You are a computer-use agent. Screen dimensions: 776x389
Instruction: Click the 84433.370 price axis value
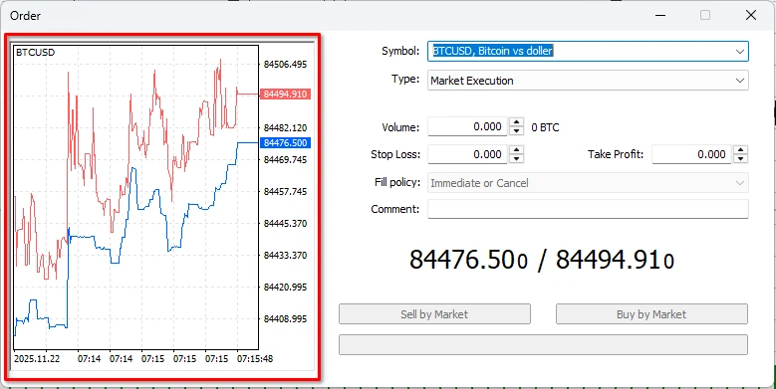pos(285,255)
